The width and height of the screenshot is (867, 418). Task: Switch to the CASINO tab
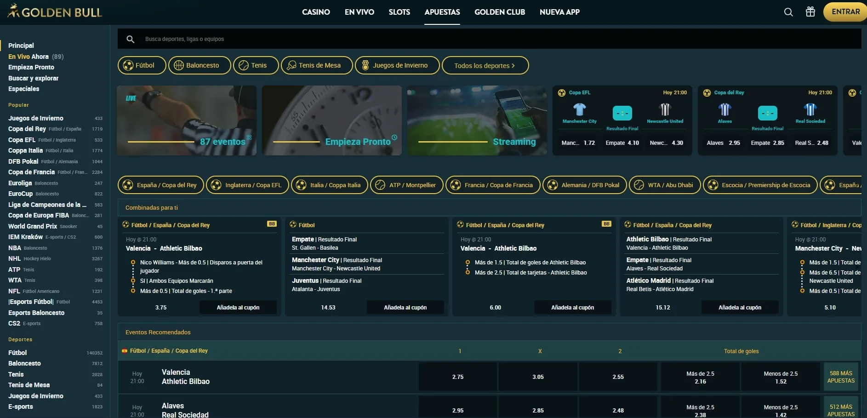pos(316,12)
